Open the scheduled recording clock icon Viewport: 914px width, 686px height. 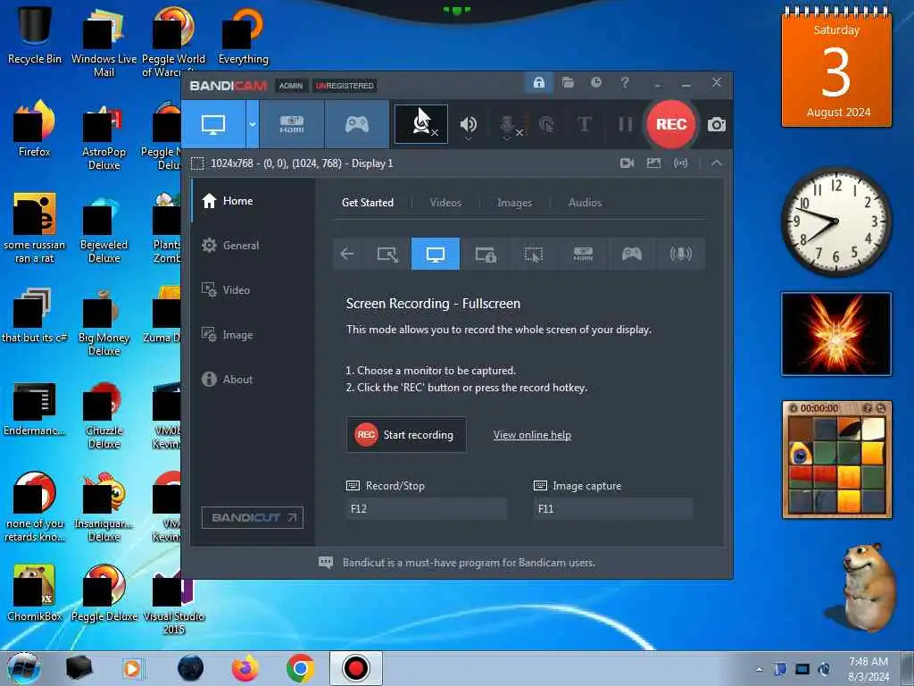click(x=595, y=82)
